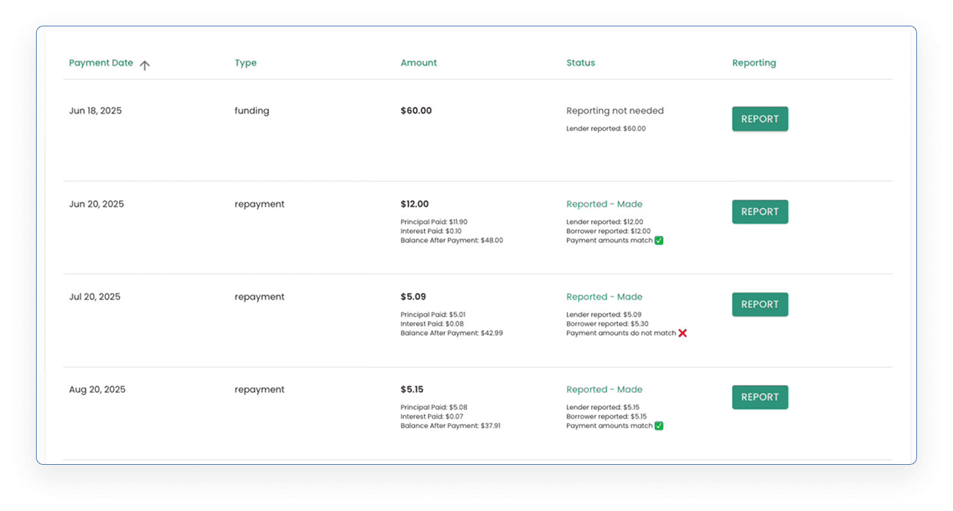Select the Status column header

pos(581,63)
